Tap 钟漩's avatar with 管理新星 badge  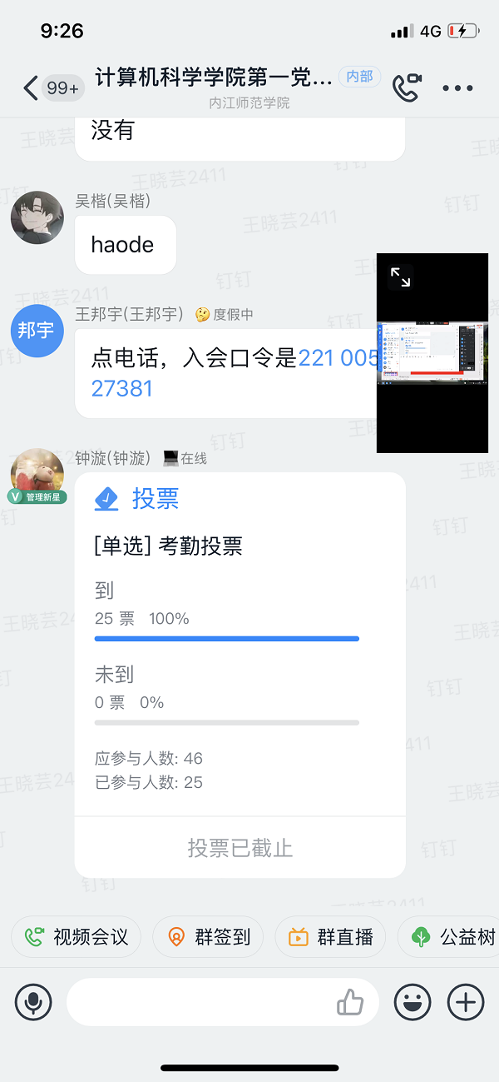[x=37, y=476]
